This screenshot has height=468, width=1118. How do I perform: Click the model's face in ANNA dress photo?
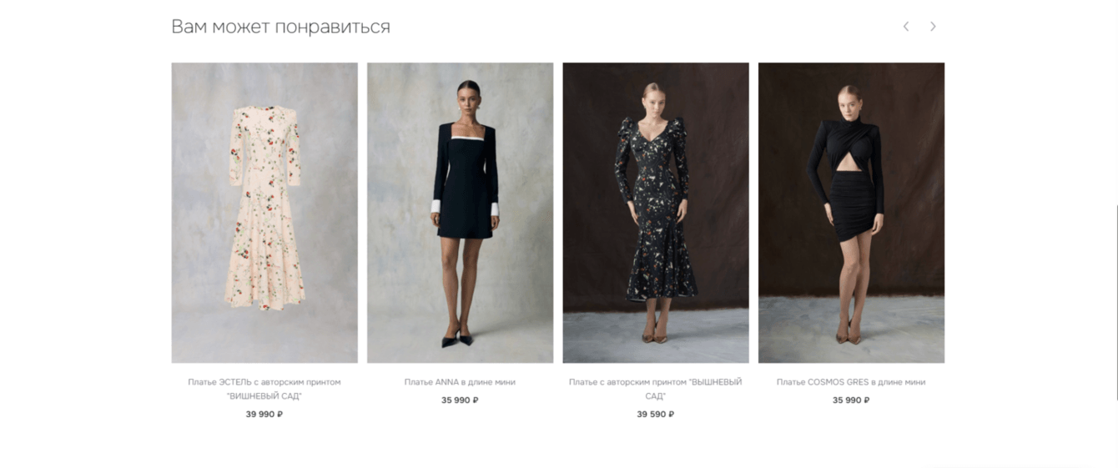click(468, 98)
